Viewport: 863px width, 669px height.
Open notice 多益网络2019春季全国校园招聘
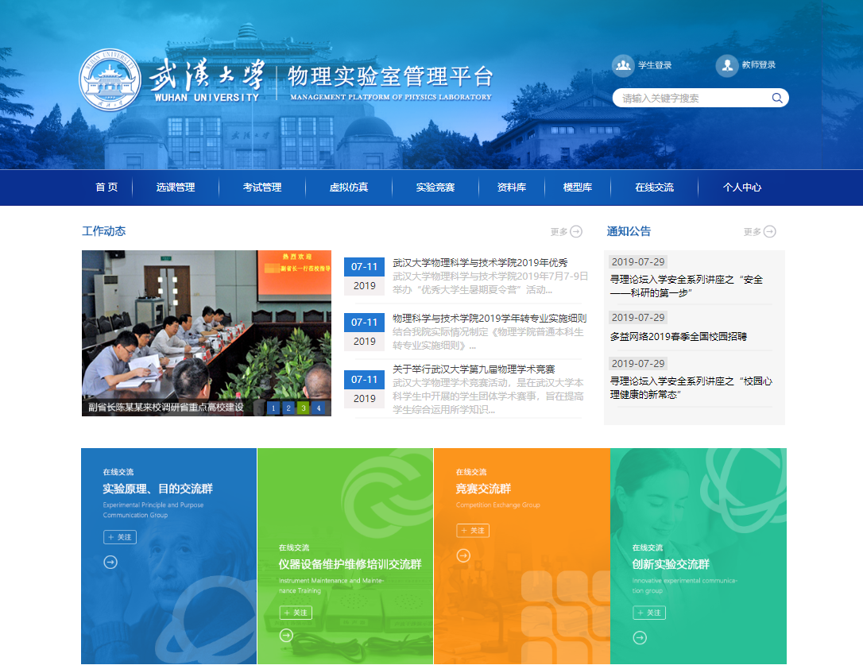point(679,337)
